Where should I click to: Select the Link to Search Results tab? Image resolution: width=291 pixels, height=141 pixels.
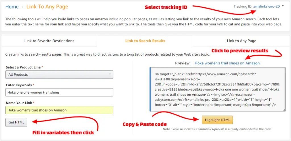point(145,41)
